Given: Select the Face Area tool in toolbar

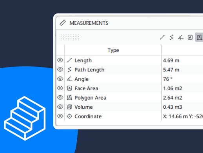Looking at the screenshot, I should pos(190,37).
